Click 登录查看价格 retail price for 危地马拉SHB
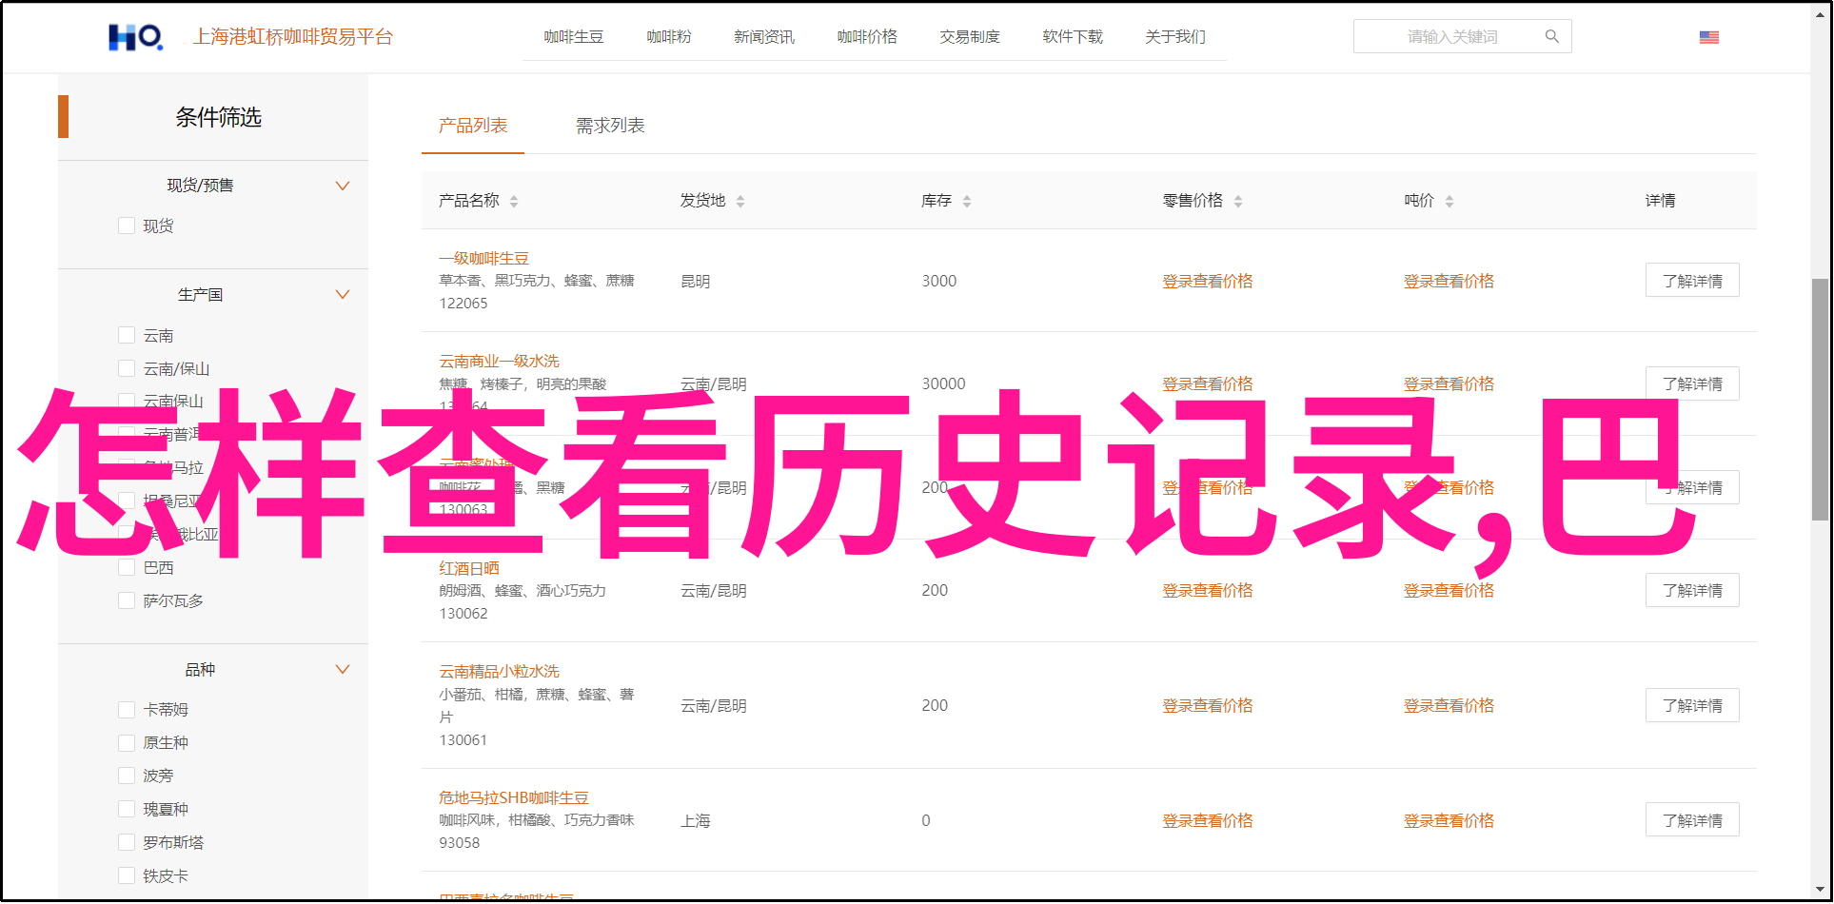1834x904 pixels. point(1208,820)
